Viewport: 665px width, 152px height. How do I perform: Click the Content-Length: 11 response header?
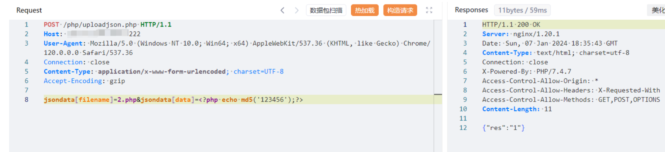pyautogui.click(x=517, y=109)
